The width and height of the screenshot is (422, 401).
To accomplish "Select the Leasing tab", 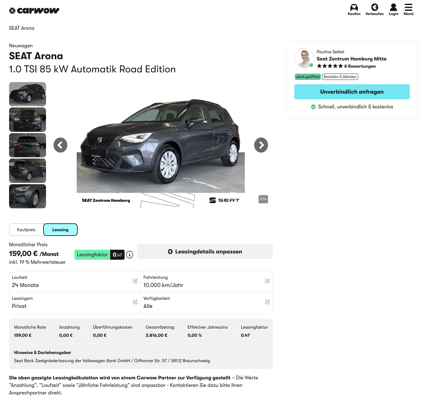I will tap(60, 230).
